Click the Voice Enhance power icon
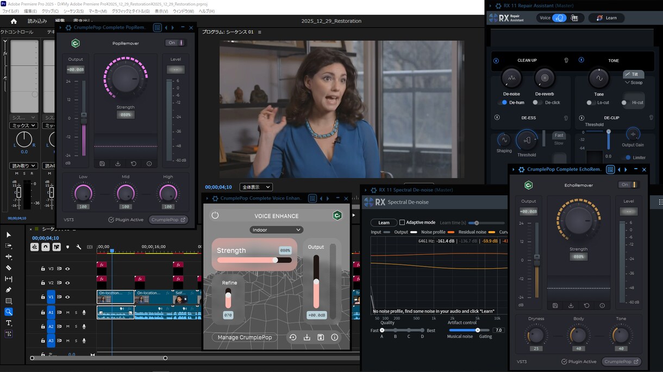663x372 pixels. click(215, 215)
